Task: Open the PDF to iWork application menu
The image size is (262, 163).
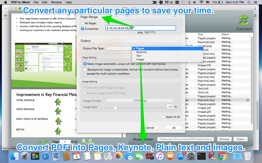Action: click(20, 2)
